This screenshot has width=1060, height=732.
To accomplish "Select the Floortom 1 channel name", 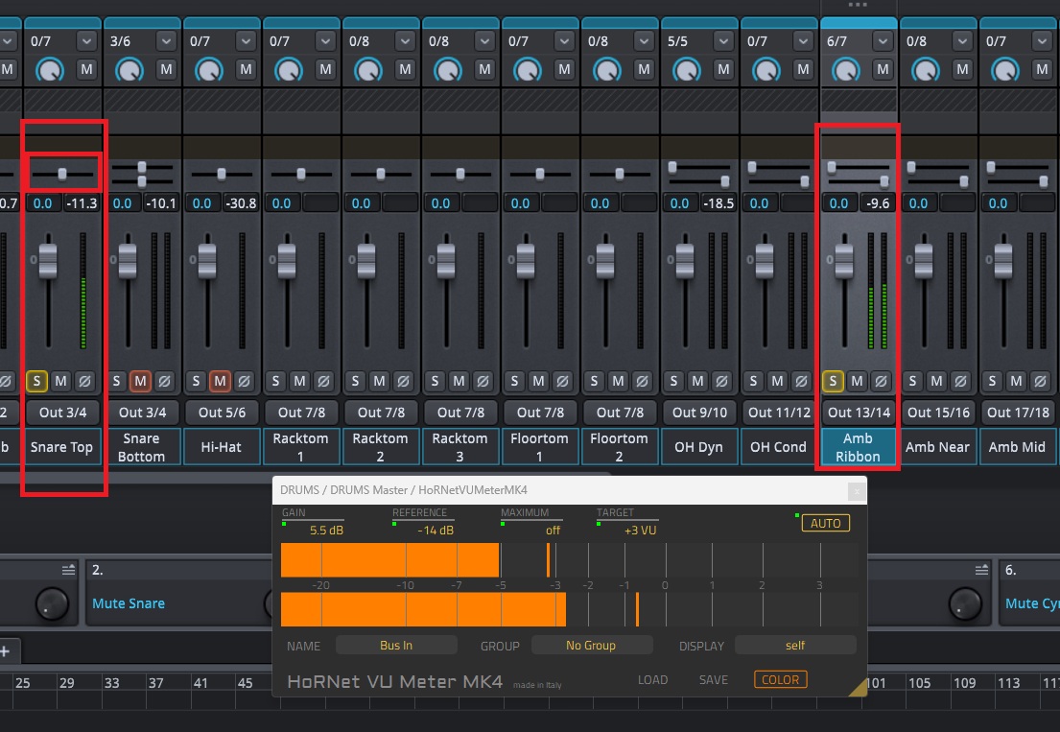I will point(540,447).
